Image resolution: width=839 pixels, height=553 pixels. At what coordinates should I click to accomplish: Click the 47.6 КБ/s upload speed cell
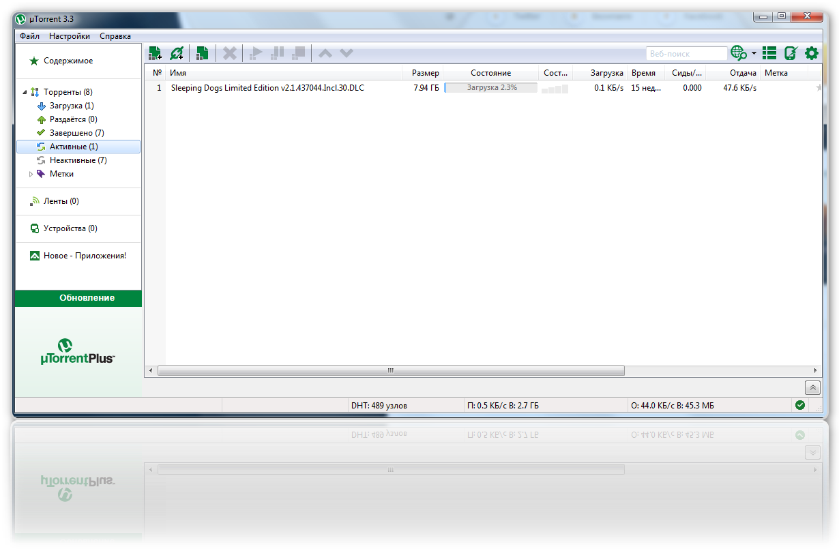[740, 88]
